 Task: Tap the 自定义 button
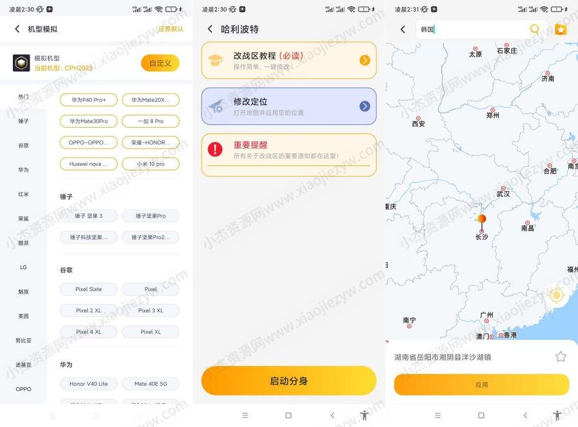[161, 63]
